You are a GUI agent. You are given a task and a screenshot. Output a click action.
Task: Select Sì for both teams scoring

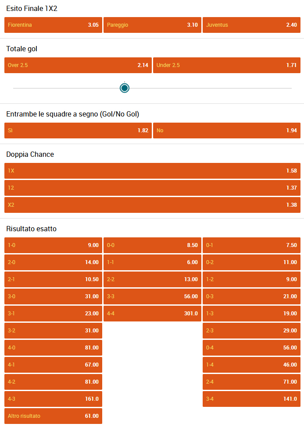tap(78, 131)
